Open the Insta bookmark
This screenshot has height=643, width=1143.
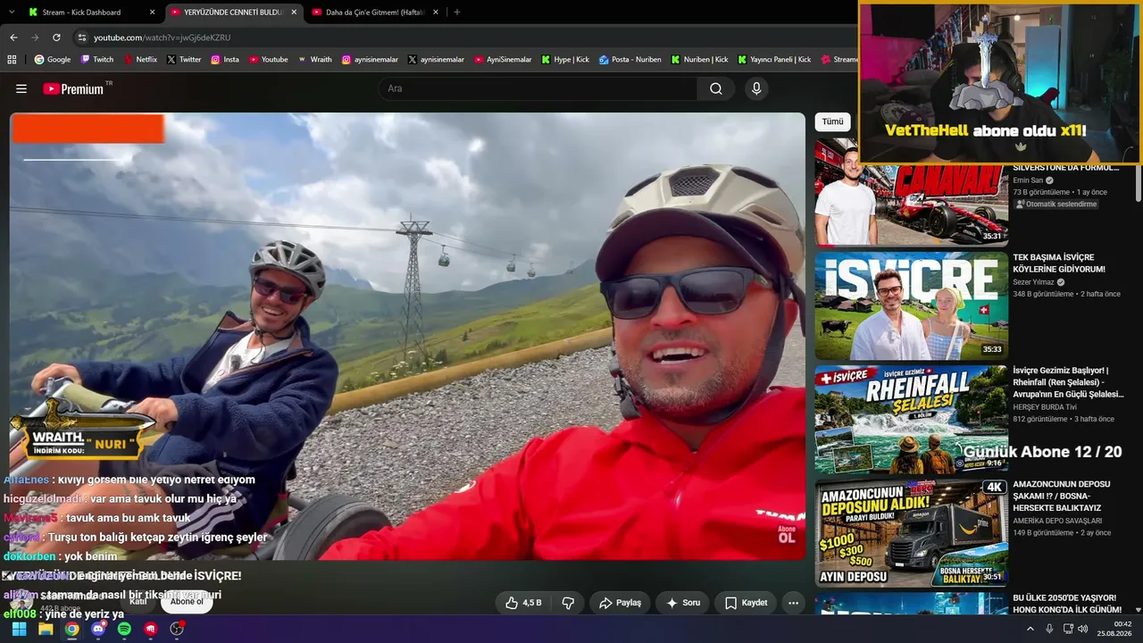click(225, 60)
